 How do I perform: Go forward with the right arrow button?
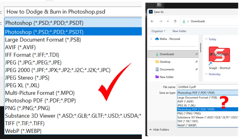161,21
